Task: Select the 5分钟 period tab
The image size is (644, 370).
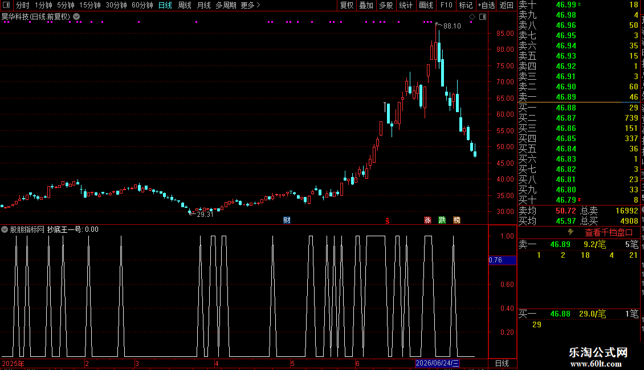Action: click(66, 5)
